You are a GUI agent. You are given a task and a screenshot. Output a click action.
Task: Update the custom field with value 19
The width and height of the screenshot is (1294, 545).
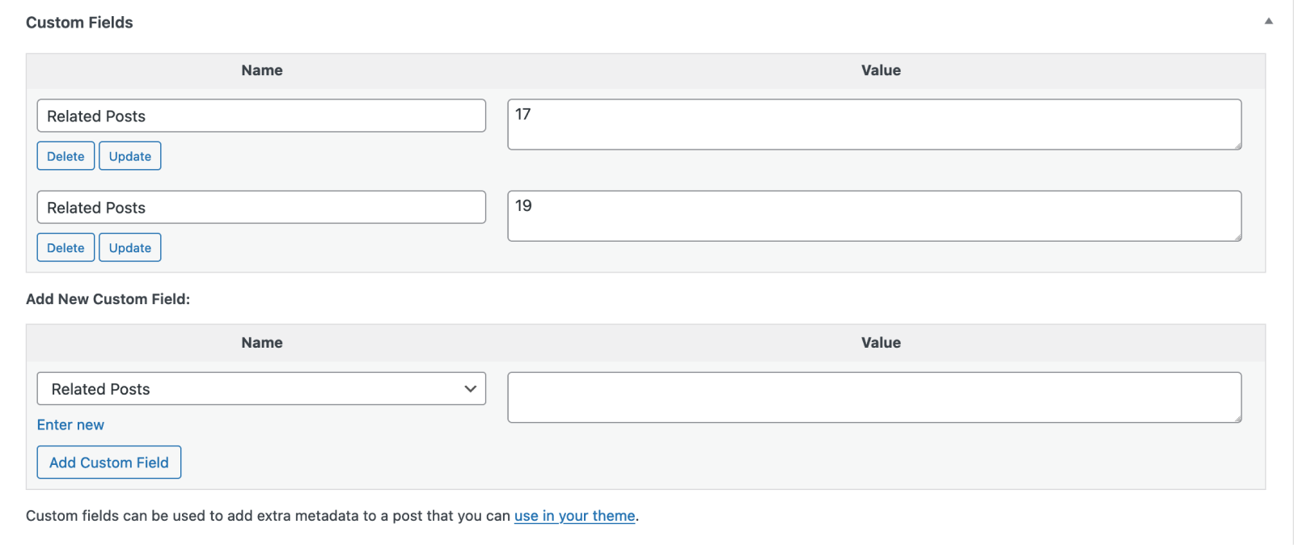(129, 247)
